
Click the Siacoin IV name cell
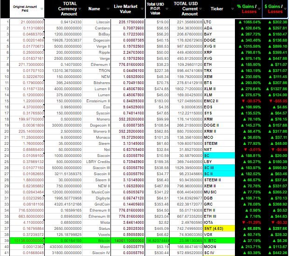pos(96,253)
